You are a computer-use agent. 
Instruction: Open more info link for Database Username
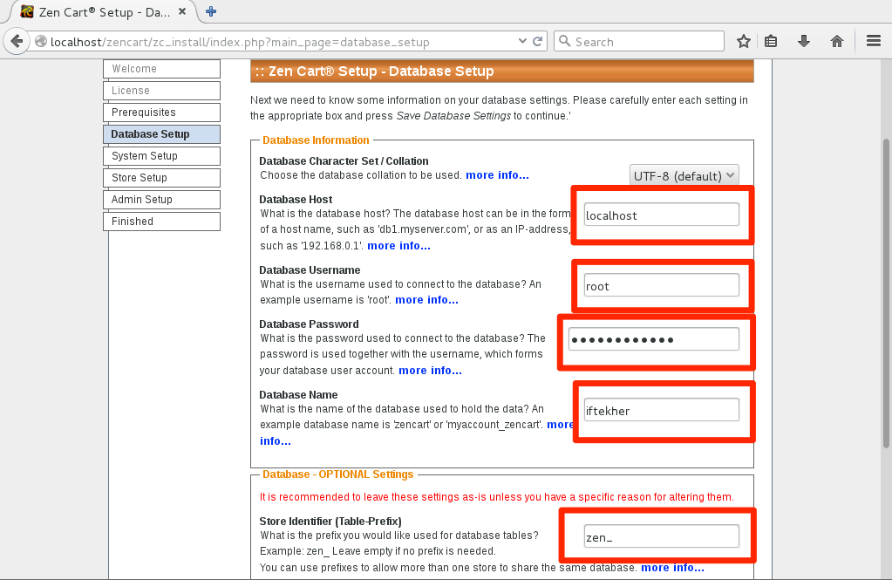pyautogui.click(x=426, y=300)
